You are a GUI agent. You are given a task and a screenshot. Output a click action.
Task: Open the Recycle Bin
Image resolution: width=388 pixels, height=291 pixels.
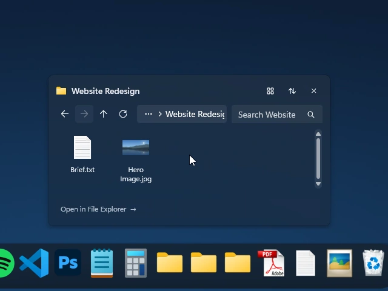click(373, 263)
